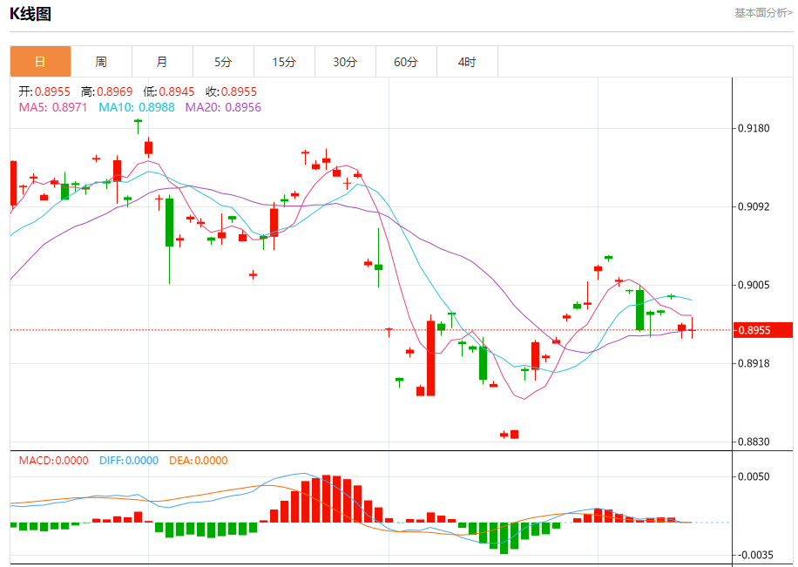Click the 0.9180 price axis label
The image size is (798, 567).
[x=754, y=128]
